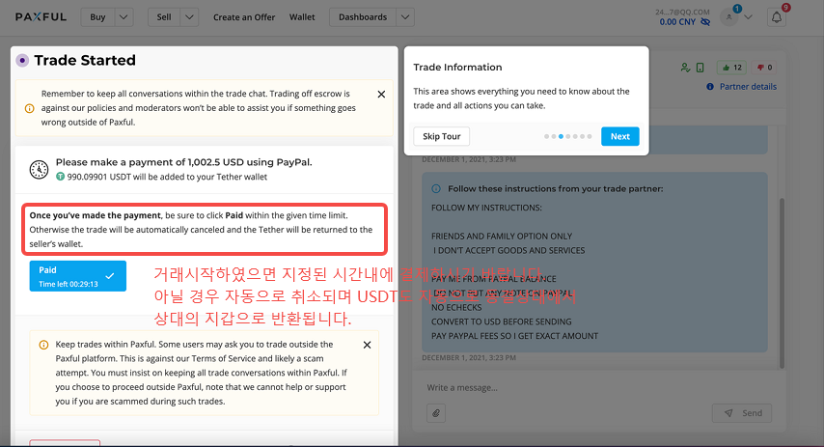Select the last tour progress dot
Viewport: 824px width, 447px height.
[590, 136]
